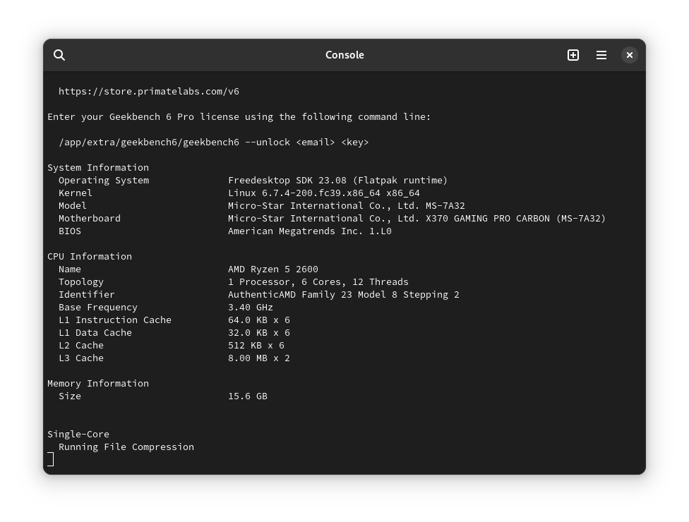Screen dimensions: 689x522
Task: Open a new tab with the plus icon
Action: 573,55
